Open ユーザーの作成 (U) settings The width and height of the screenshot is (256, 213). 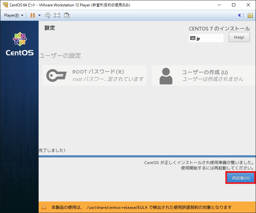click(204, 75)
